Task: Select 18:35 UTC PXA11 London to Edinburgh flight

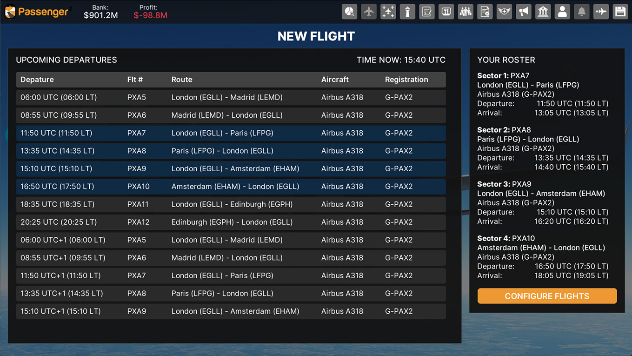Action: [x=231, y=204]
